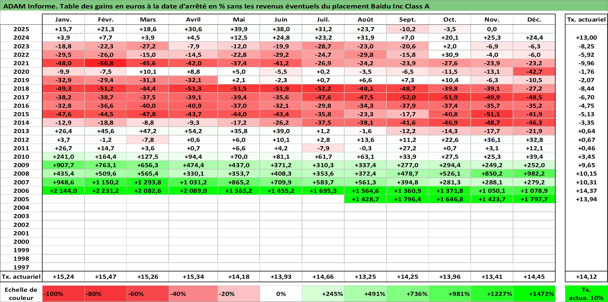Select the -46,9 cell in 2014
The width and height of the screenshot is (608, 302).
pos(450,123)
